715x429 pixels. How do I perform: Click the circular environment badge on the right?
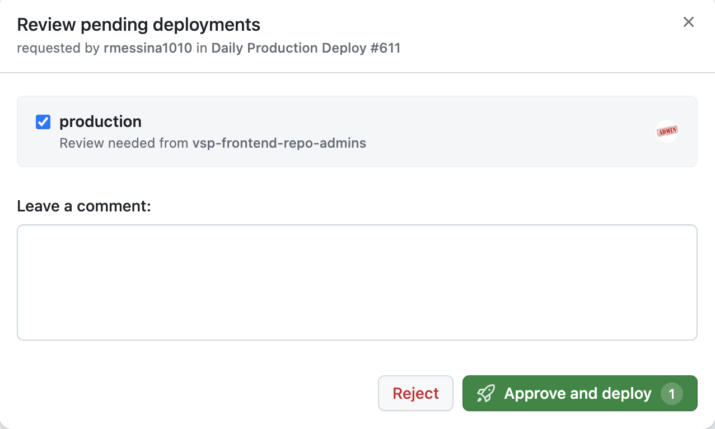pos(666,131)
